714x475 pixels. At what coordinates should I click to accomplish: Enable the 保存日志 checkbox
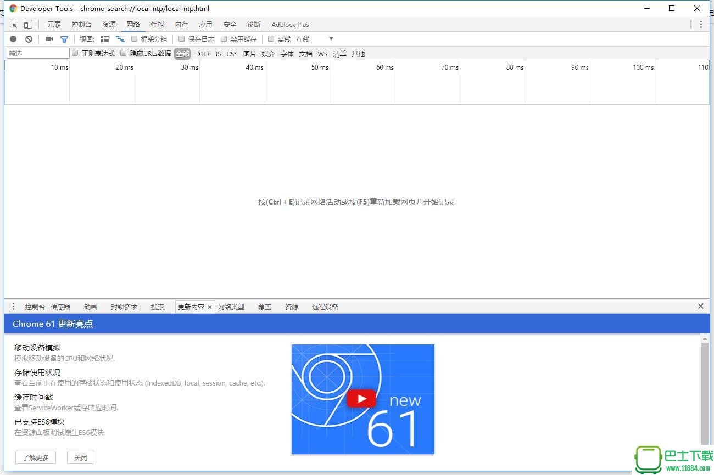click(181, 39)
